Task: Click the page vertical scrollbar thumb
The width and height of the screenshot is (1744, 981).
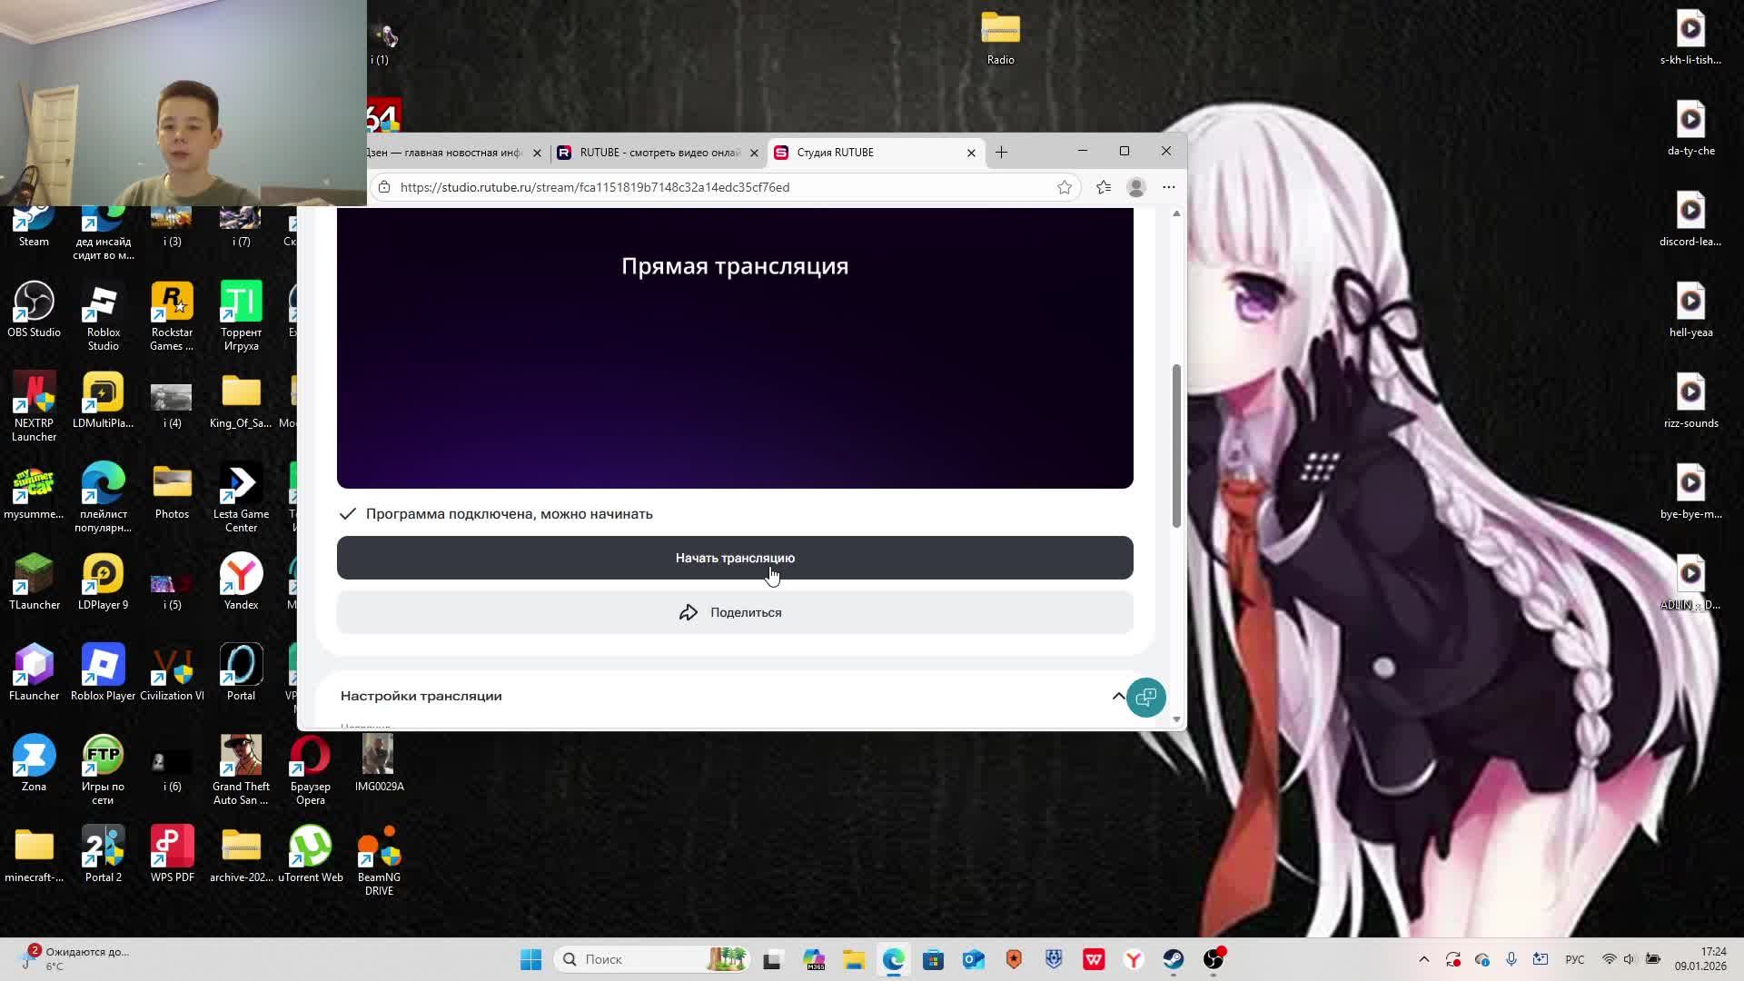Action: pyautogui.click(x=1176, y=445)
